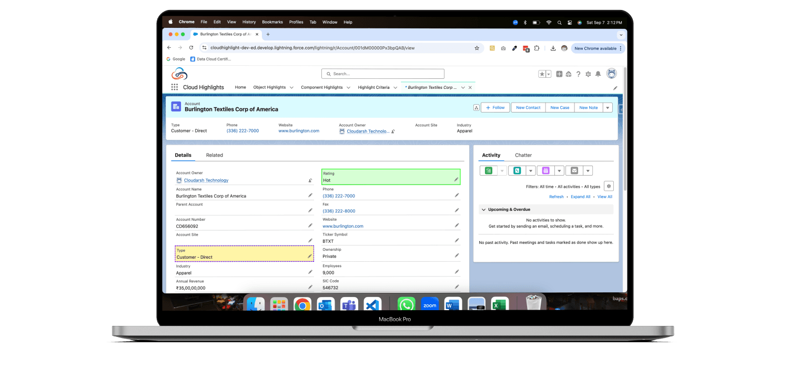789x368 pixels.
Task: Collapse the Upcoming & Overdue section
Action: (483, 209)
